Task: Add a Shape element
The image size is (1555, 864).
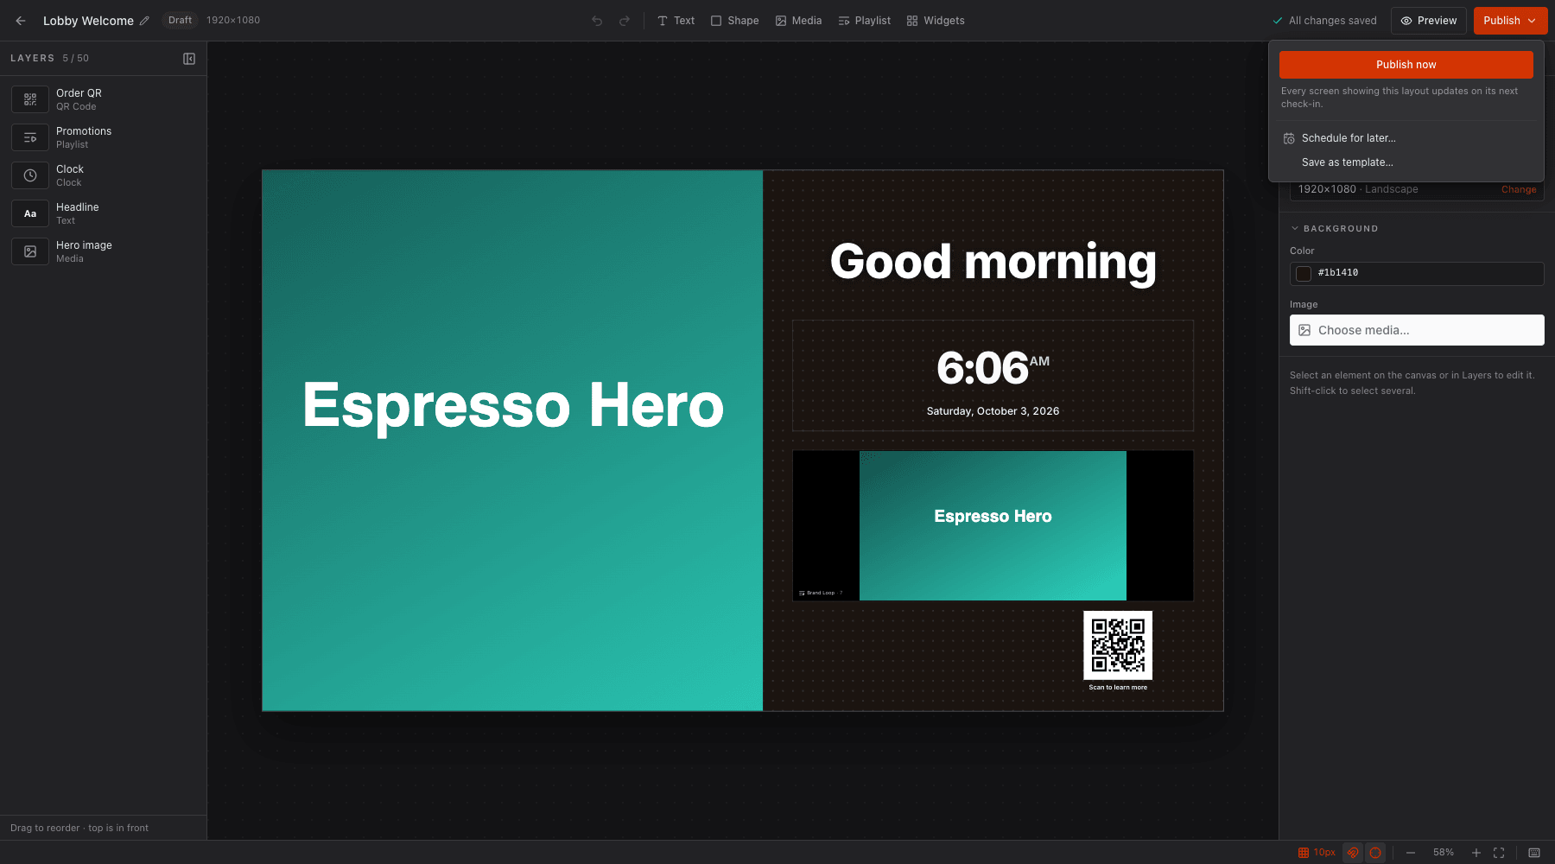Action: point(734,21)
